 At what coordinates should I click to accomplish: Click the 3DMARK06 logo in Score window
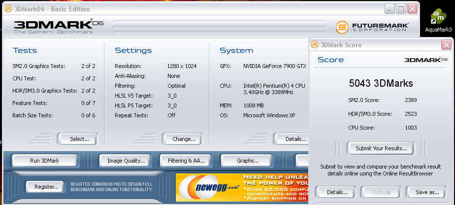coord(426,60)
